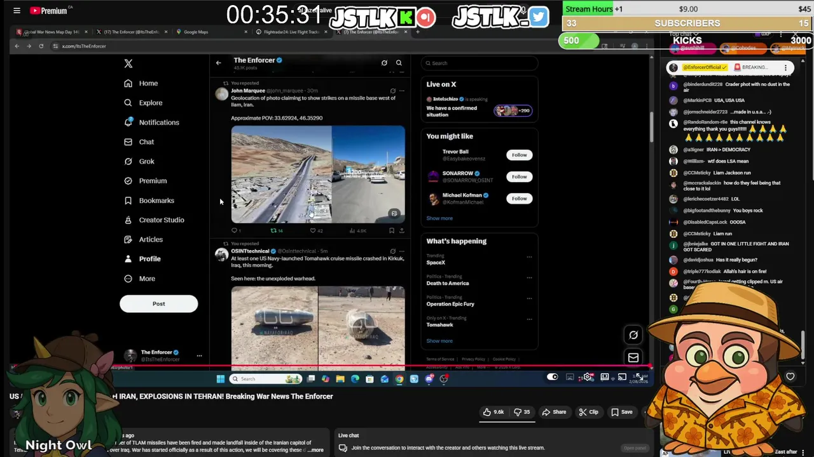The height and width of the screenshot is (457, 814).
Task: Bookmark the John Marquee geolocation post
Action: [x=391, y=230]
